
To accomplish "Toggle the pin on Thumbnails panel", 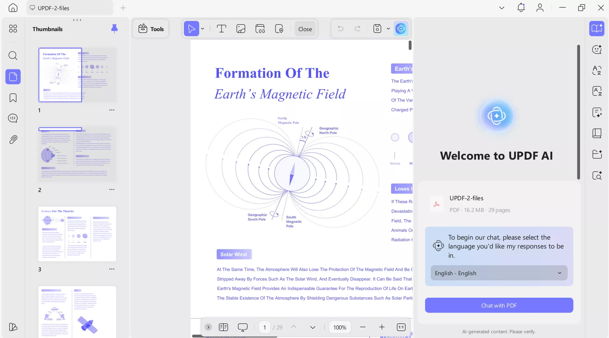I will click(x=114, y=29).
